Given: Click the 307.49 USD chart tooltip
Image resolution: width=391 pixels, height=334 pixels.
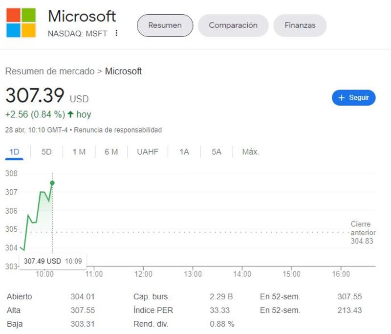Looking at the screenshot, I should coord(52,261).
